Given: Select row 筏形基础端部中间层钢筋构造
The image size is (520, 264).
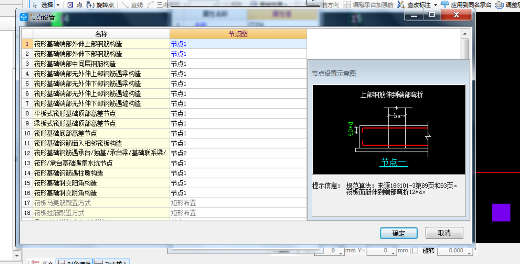Looking at the screenshot, I should click(101, 64).
